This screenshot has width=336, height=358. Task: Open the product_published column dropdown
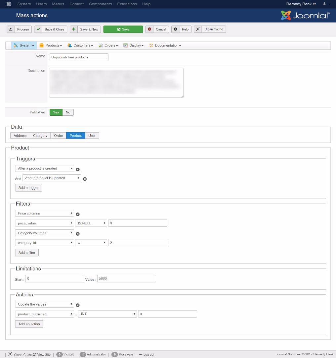pos(44,314)
